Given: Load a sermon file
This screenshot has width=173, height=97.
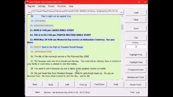Looking at the screenshot, I should tap(136, 13).
